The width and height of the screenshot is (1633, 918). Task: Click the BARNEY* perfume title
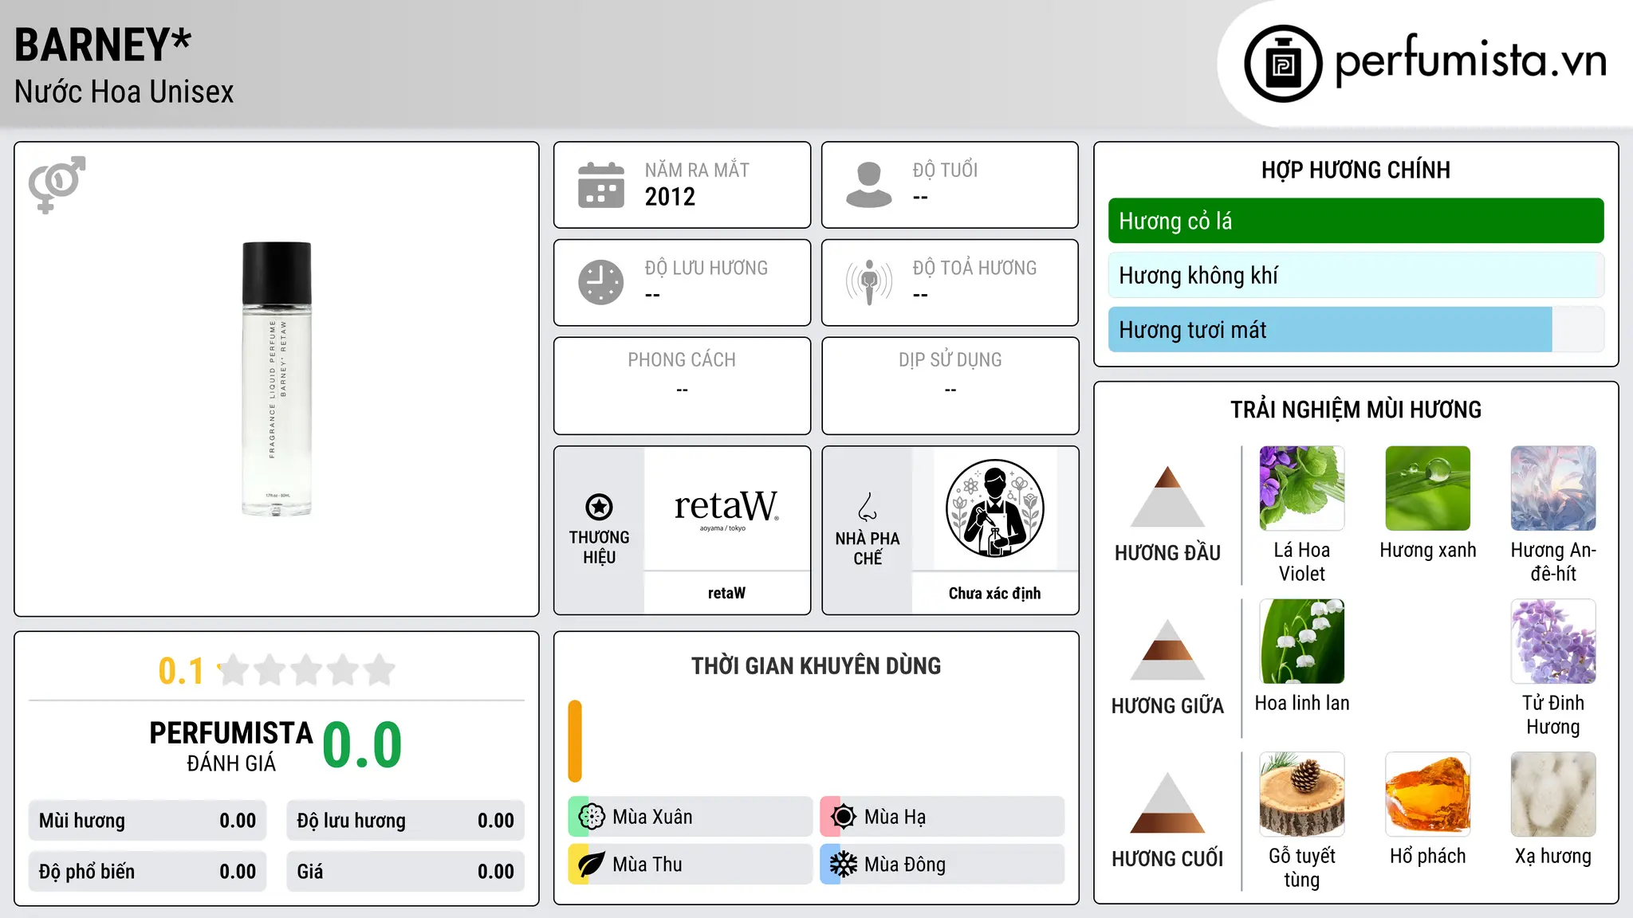(x=103, y=45)
